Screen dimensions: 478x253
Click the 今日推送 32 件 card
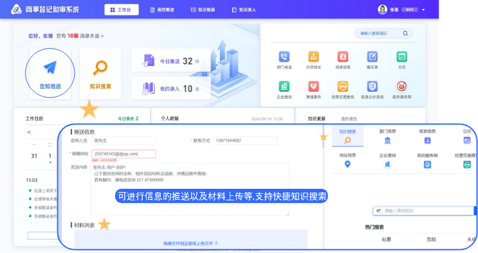pos(170,61)
